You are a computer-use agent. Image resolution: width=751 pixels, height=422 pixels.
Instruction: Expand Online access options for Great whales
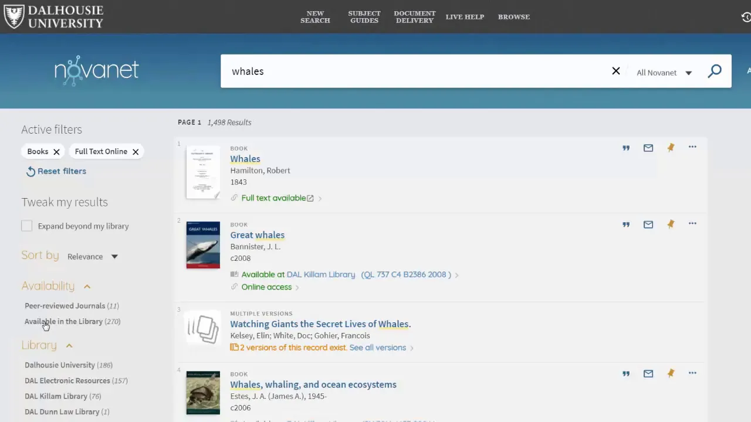pos(297,288)
